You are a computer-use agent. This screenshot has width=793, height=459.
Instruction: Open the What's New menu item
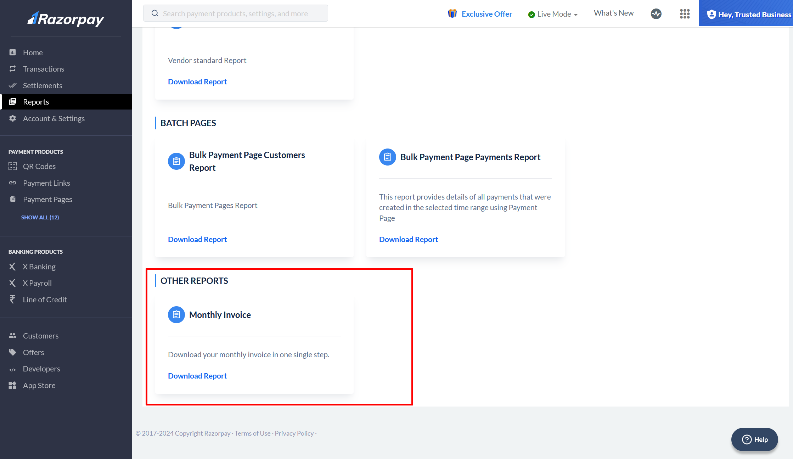613,13
